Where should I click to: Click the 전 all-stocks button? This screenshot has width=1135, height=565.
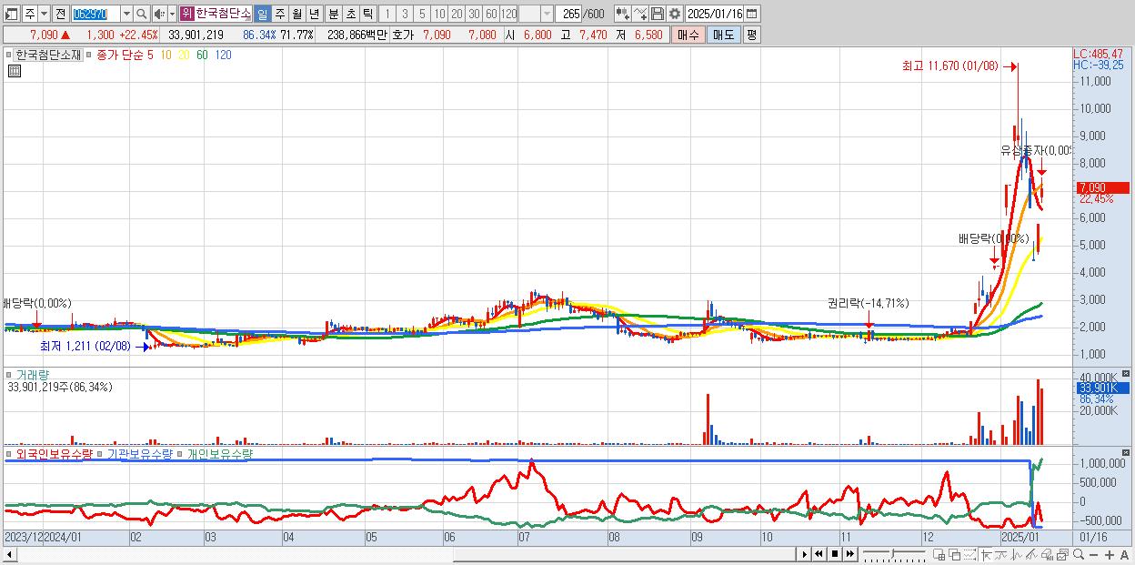[61, 14]
